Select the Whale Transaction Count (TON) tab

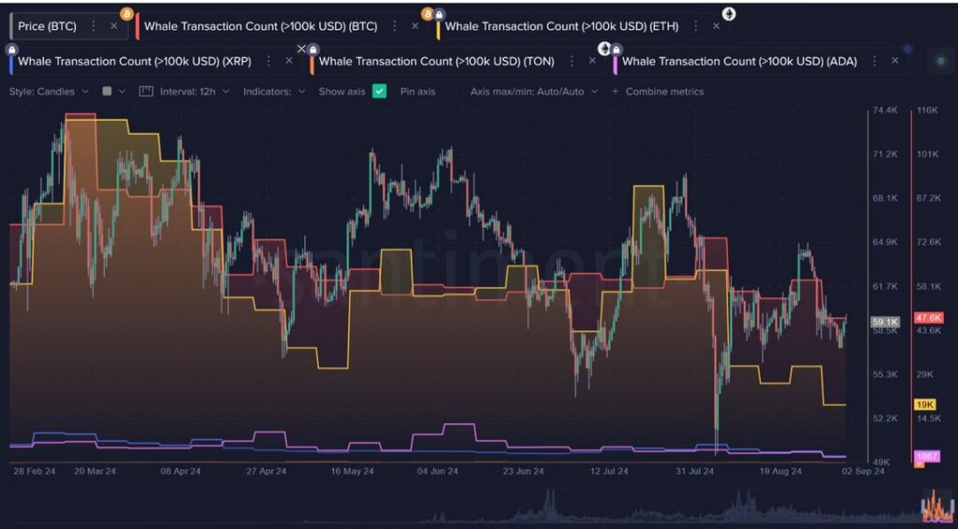coord(436,62)
